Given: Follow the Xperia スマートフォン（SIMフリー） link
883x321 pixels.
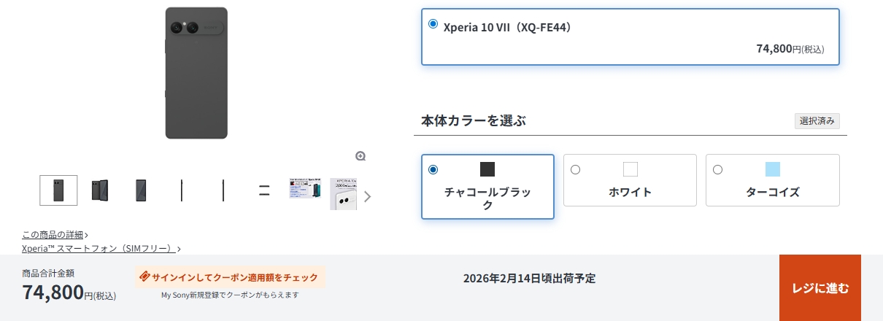Looking at the screenshot, I should [x=99, y=248].
